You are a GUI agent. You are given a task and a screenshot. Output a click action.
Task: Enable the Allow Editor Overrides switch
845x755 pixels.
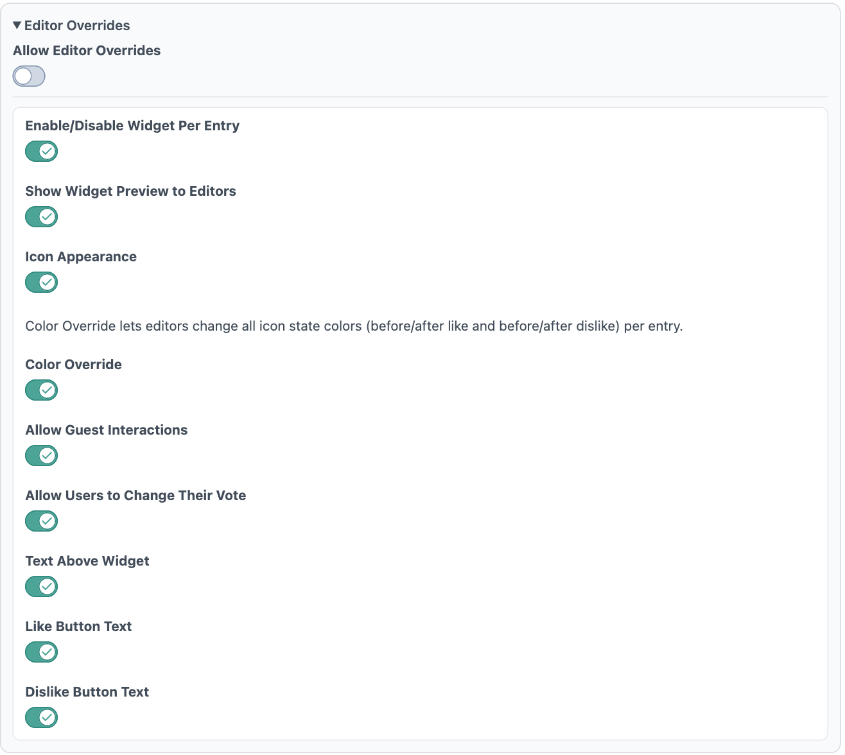click(29, 76)
